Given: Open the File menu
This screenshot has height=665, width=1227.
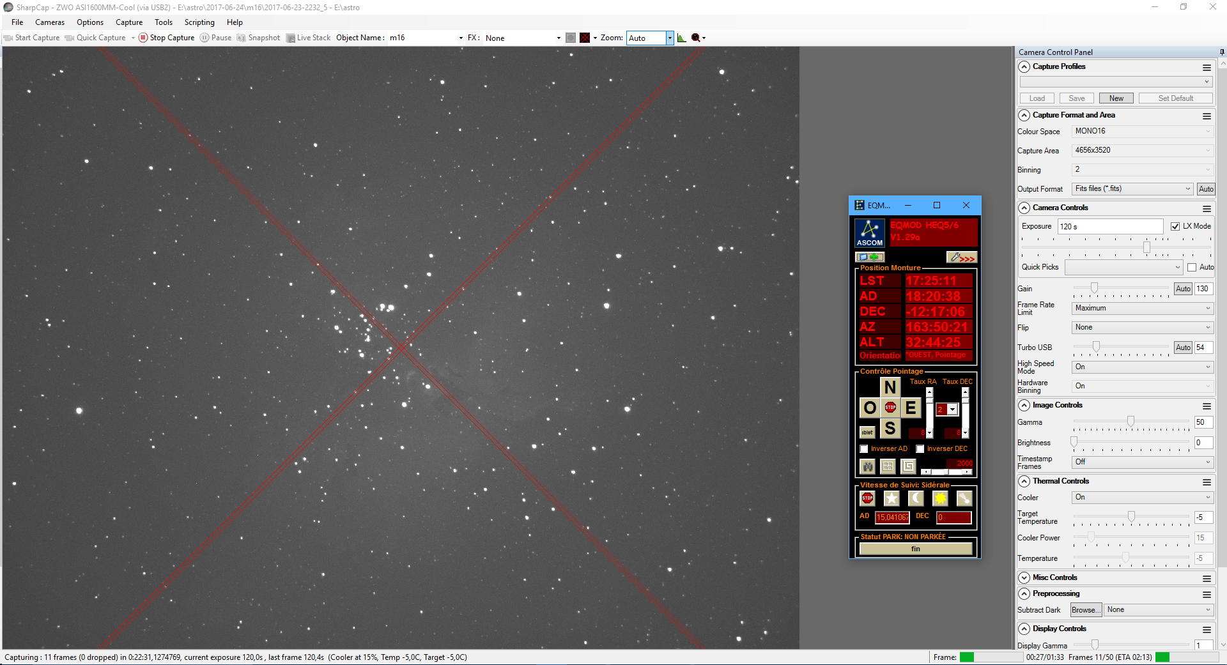Looking at the screenshot, I should (17, 22).
